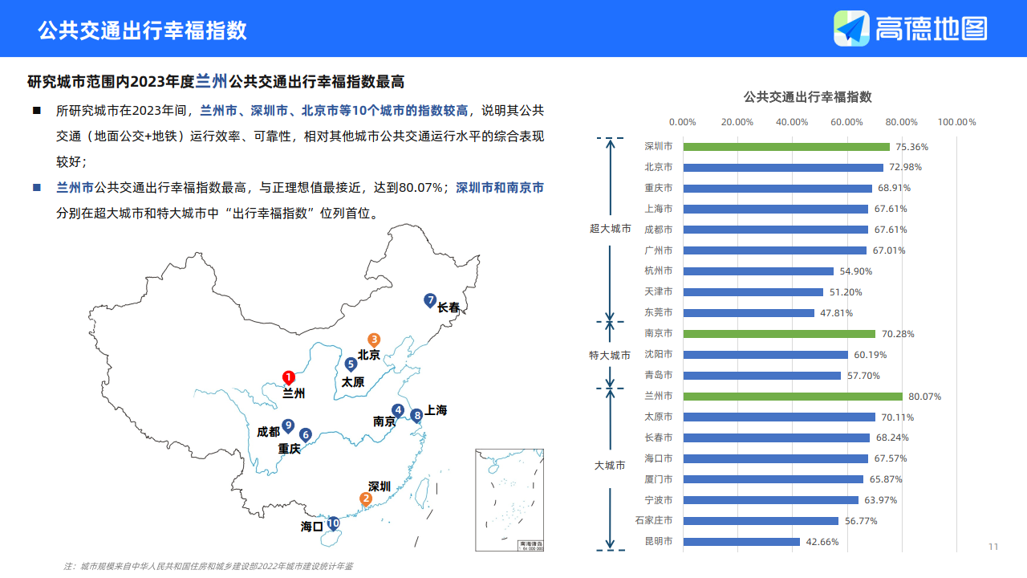The width and height of the screenshot is (1027, 578).
Task: Click the blue map pin number 10 at 海口
Action: click(333, 523)
